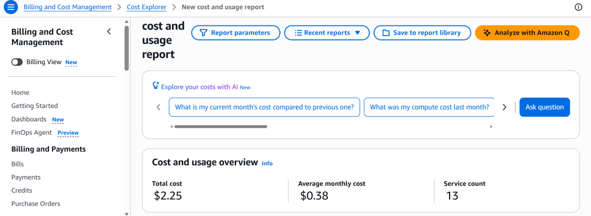Collapse the Billing and Cost Management sidebar
Screen dimensions: 591x216
tap(109, 32)
